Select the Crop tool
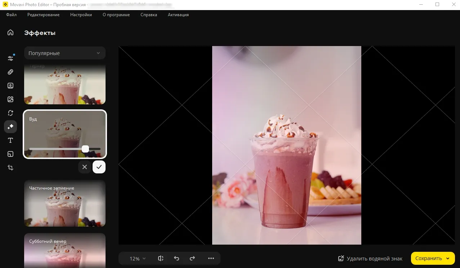Screen dimensions: 460x268 (10, 167)
